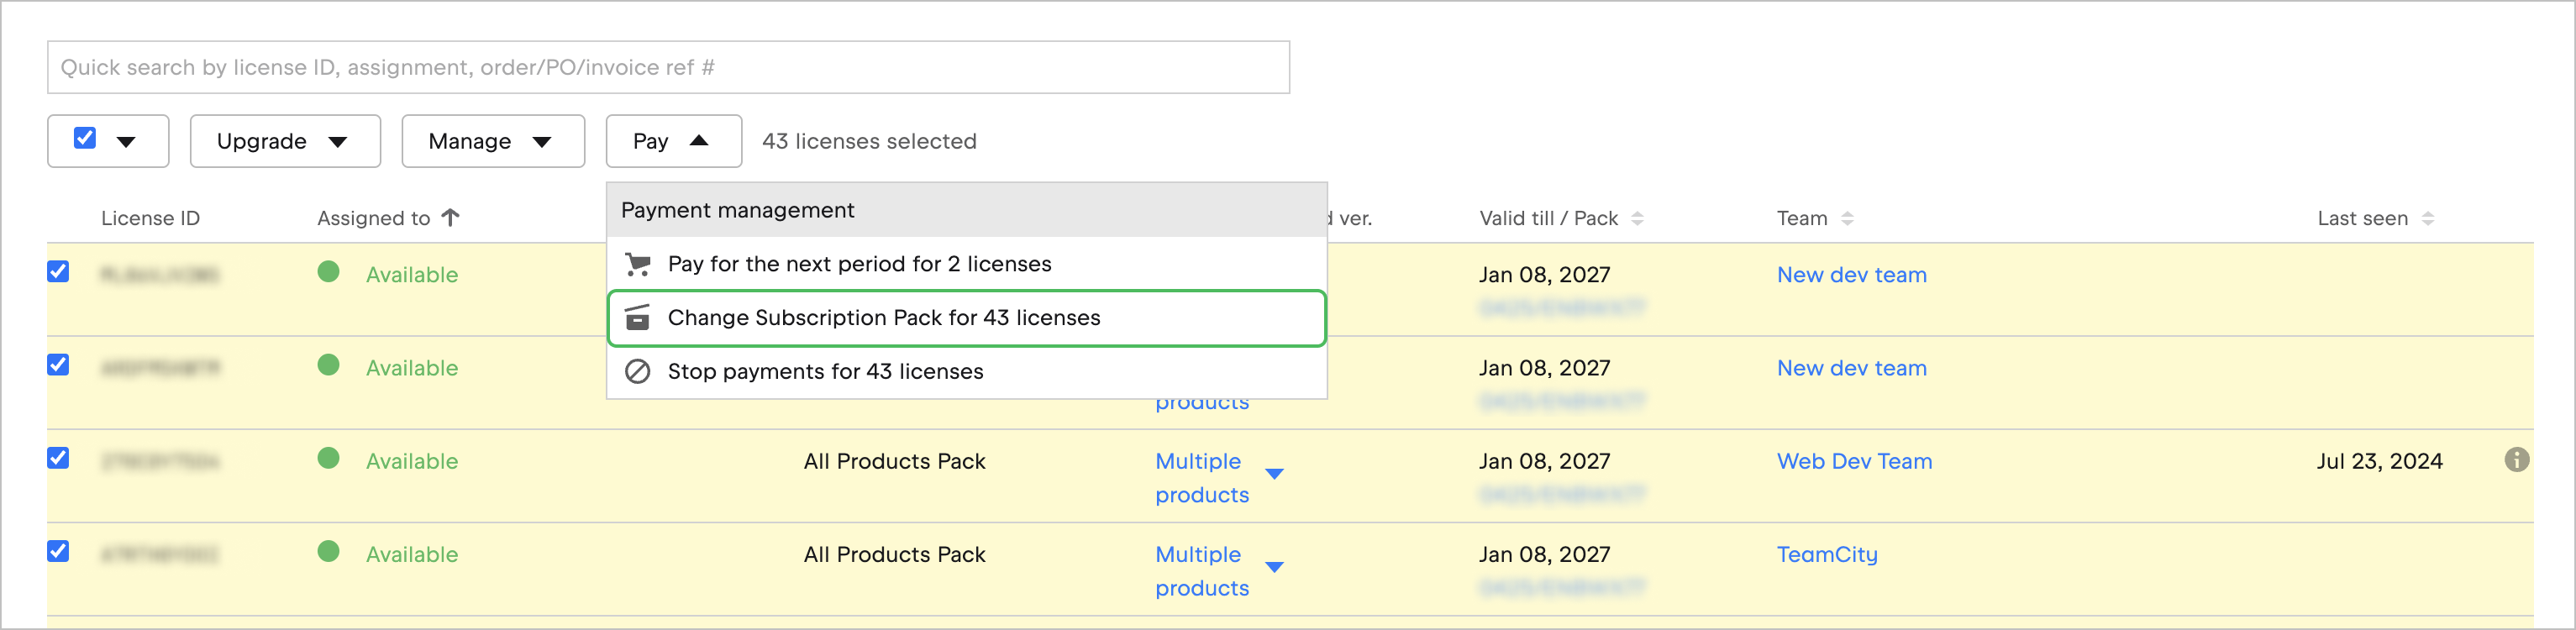
Task: Sort by Assigned to ascending arrow
Action: pos(451,218)
